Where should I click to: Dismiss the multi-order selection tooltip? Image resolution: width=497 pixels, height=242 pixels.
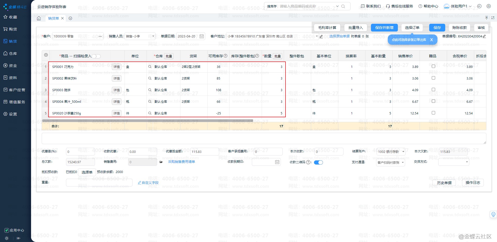(431, 40)
